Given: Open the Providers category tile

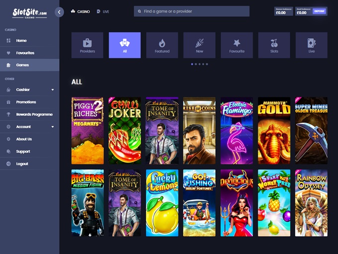Looking at the screenshot, I should point(87,45).
